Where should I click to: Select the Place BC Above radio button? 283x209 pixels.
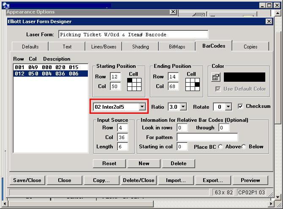tap(220, 147)
